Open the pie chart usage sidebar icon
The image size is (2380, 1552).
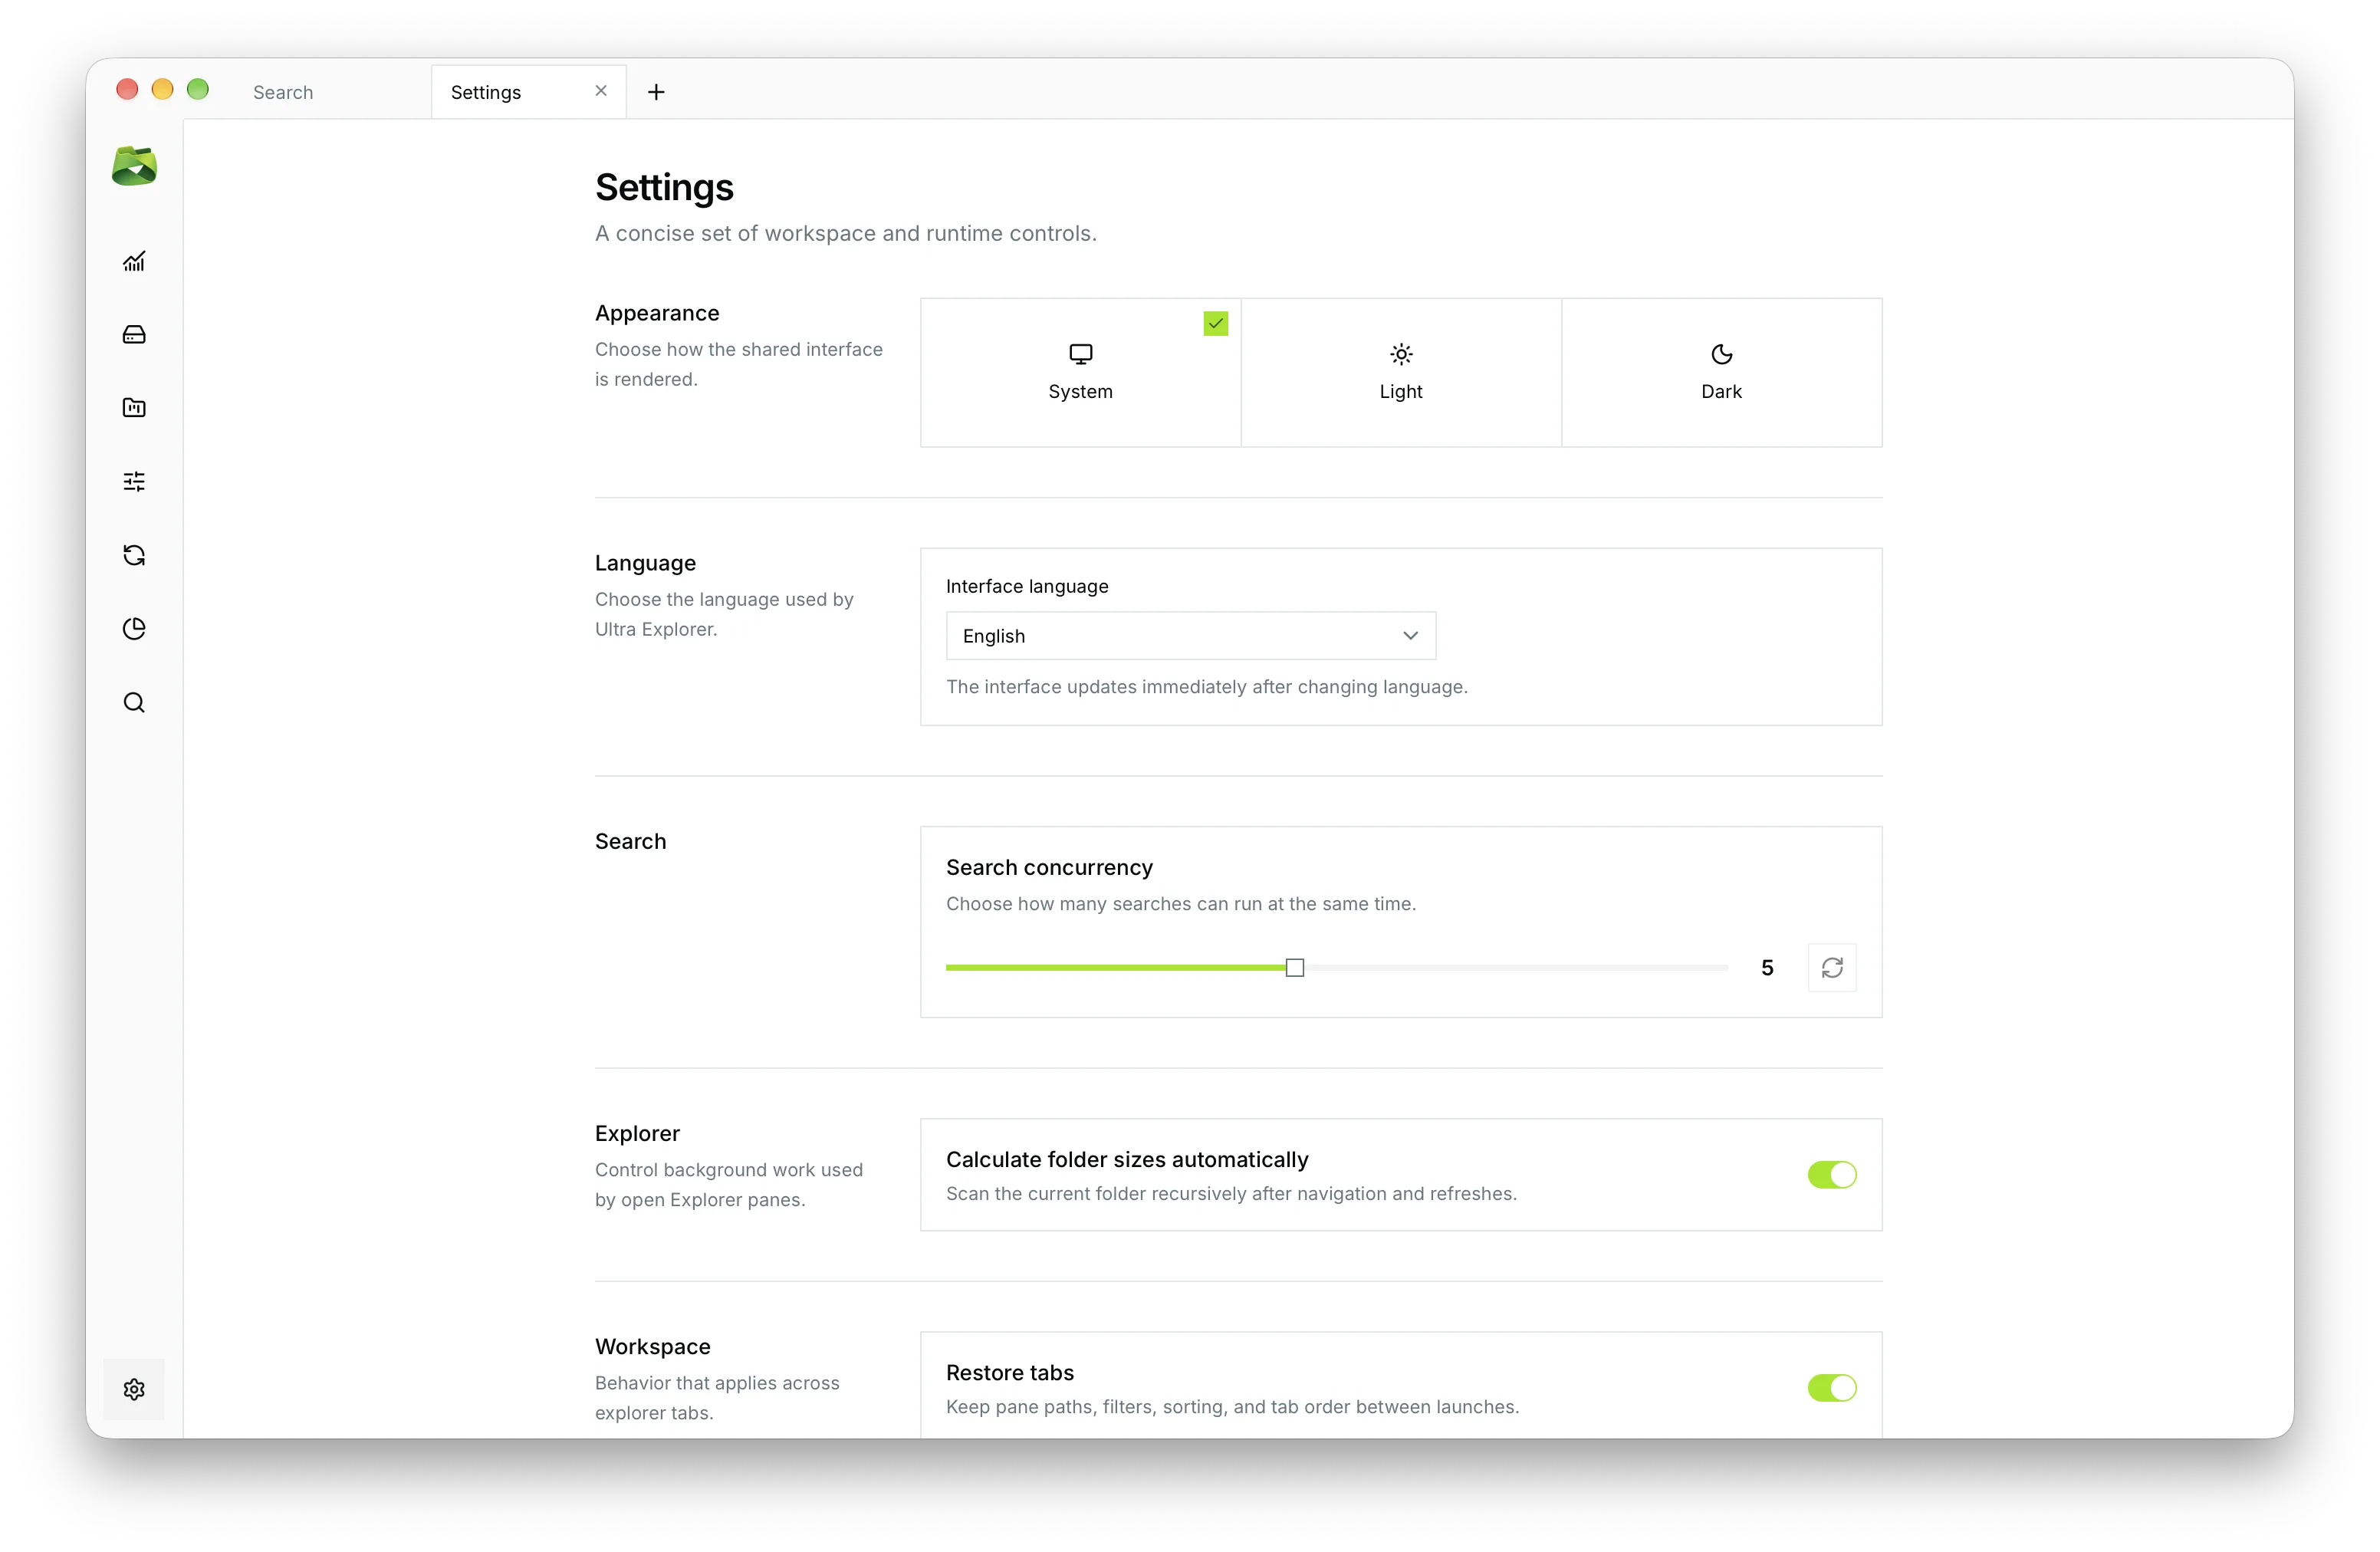click(x=134, y=628)
